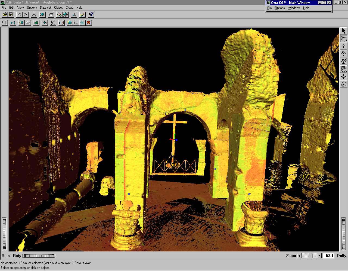Open the layers stack toolbar icon
Viewport: 348px width, 271px height.
tap(51, 15)
